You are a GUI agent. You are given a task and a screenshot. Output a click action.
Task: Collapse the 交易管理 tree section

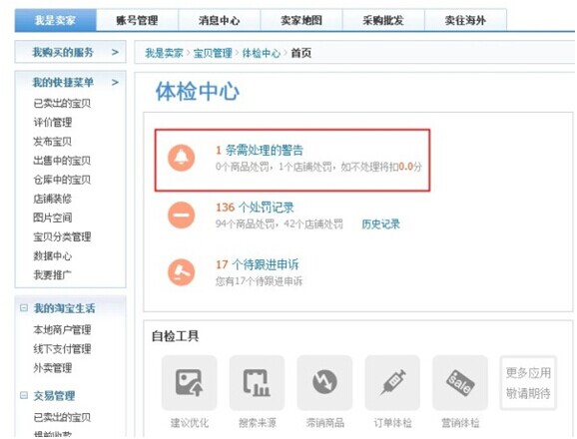[x=24, y=396]
